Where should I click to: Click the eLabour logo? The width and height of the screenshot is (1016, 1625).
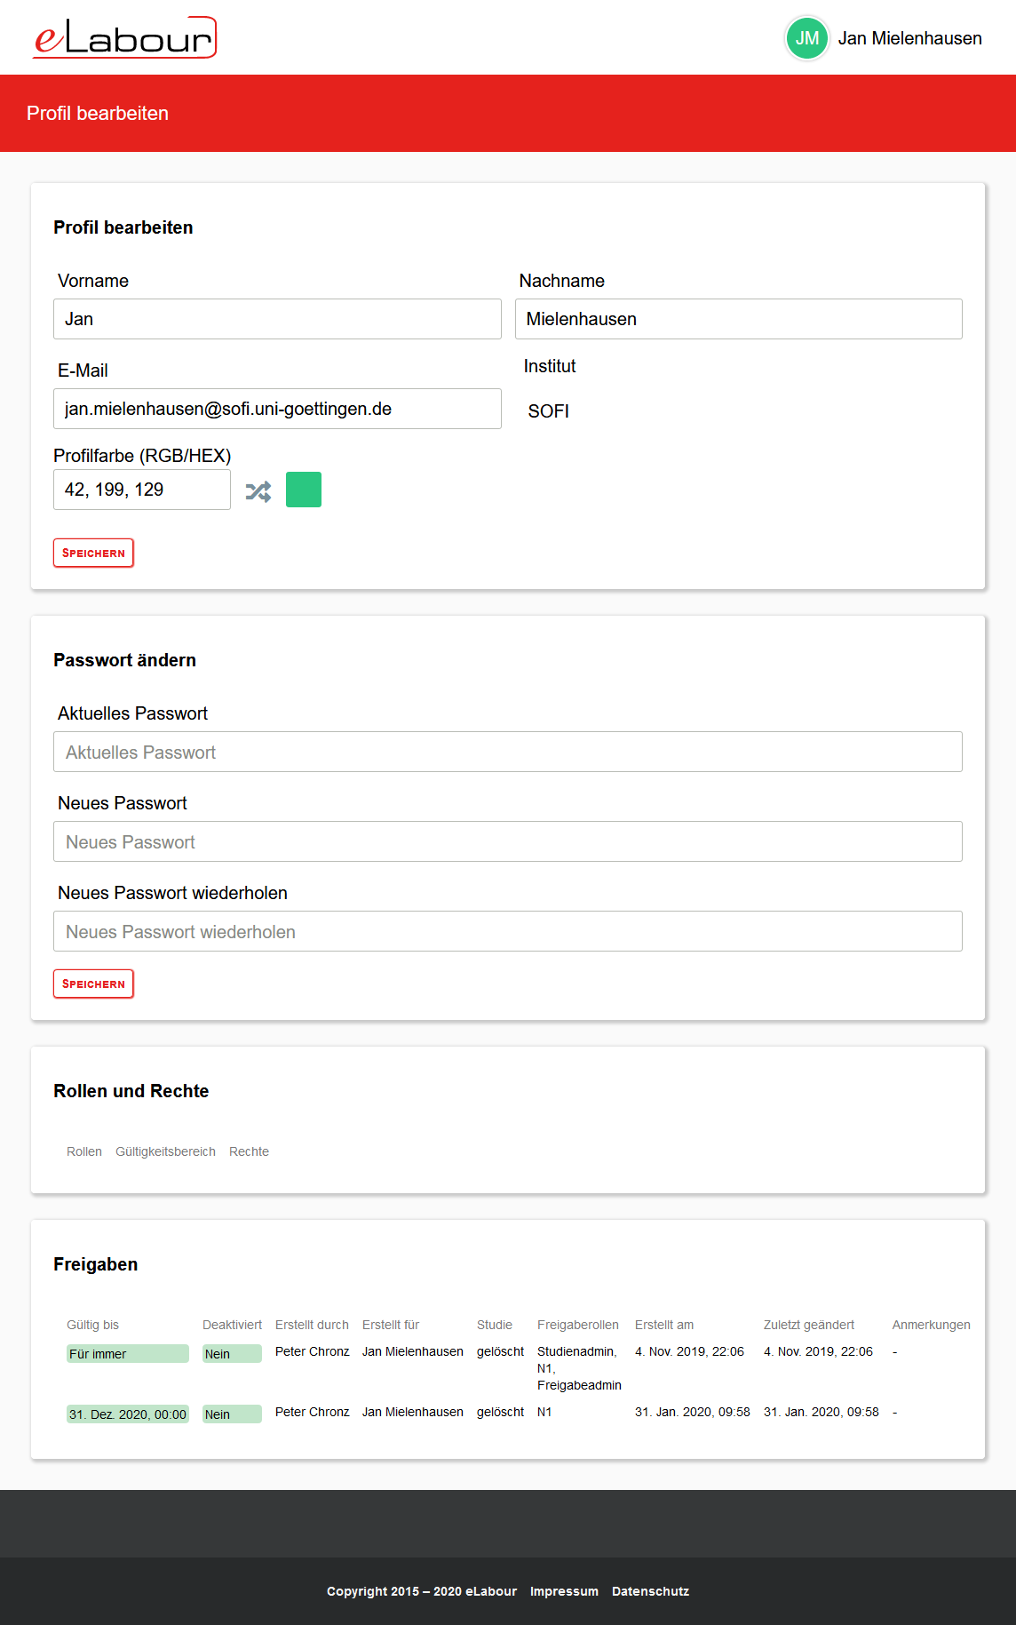pos(124,37)
